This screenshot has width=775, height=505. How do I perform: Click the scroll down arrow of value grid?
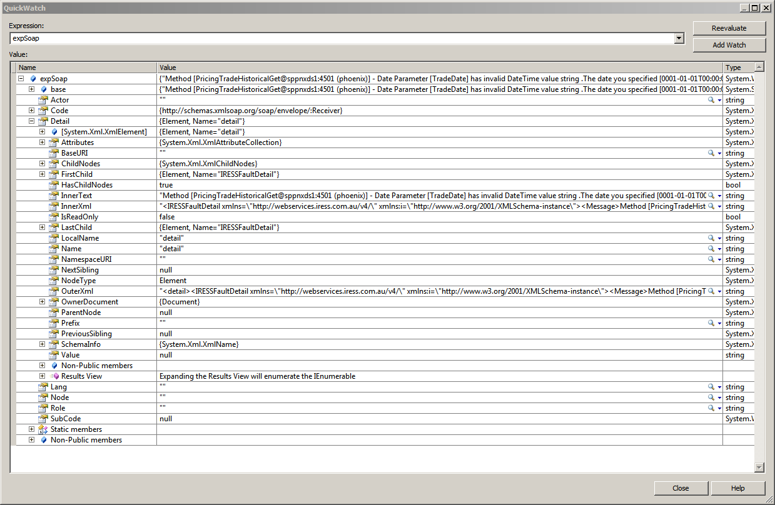(759, 467)
